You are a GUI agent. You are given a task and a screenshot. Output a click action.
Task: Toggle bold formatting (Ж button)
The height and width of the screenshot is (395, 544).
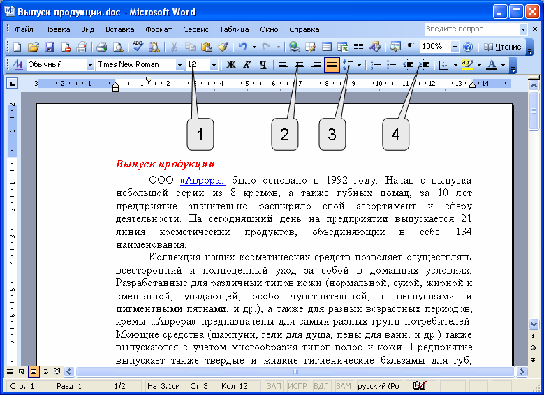(x=230, y=65)
